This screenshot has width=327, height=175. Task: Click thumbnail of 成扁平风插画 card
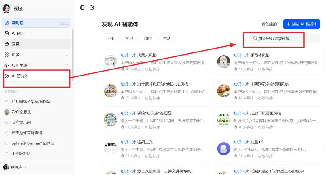tap(224, 120)
